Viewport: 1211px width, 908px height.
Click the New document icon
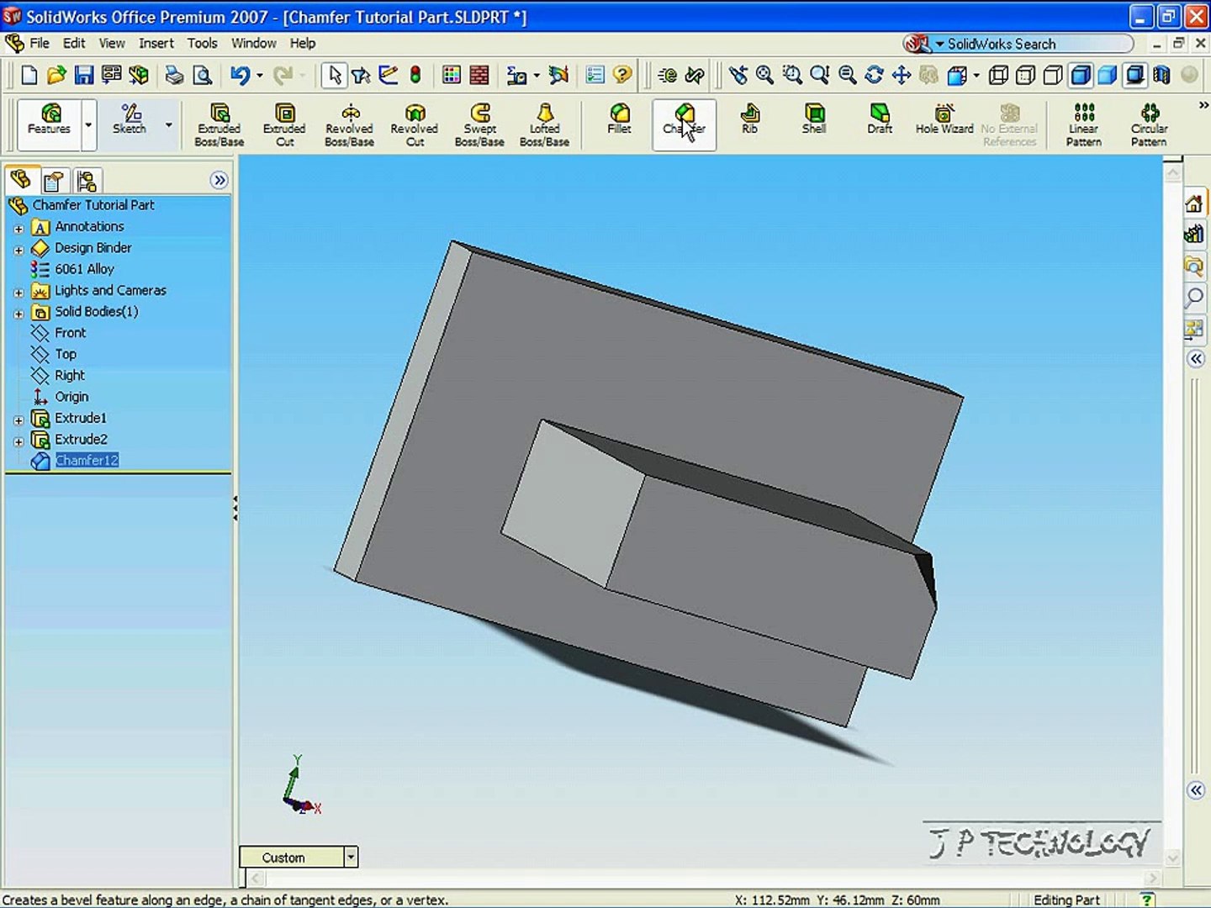(29, 76)
